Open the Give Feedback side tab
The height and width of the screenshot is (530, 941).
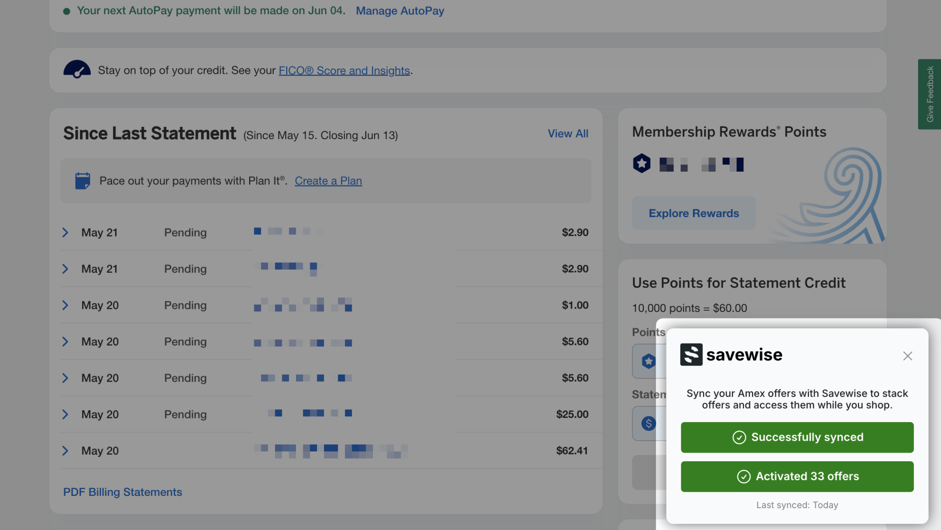coord(929,94)
